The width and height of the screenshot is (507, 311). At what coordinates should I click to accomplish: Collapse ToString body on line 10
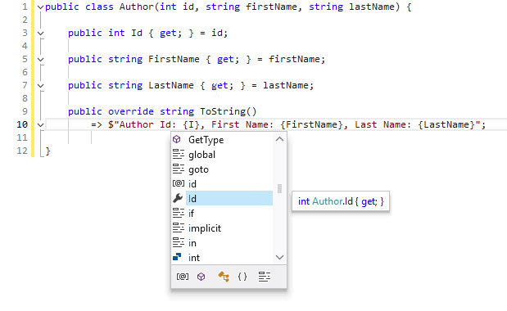pos(40,124)
